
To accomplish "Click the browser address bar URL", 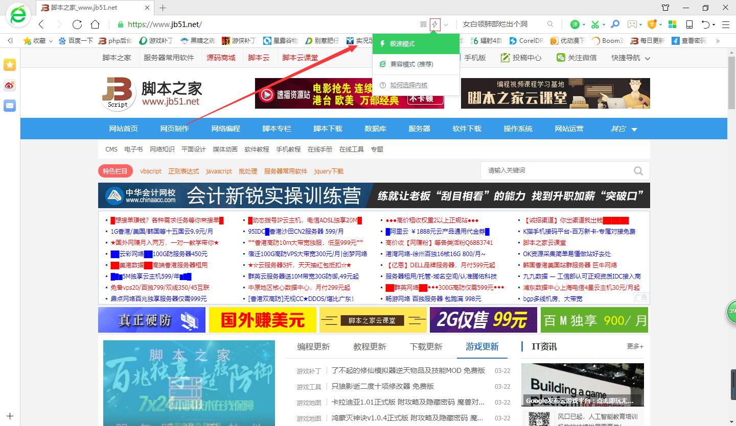I will click(x=165, y=24).
